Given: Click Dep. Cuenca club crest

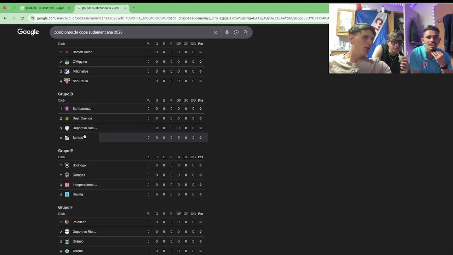Looking at the screenshot, I should tap(67, 118).
